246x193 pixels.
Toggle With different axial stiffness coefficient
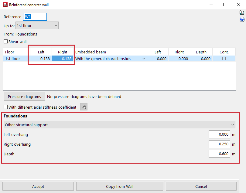pos(6,107)
